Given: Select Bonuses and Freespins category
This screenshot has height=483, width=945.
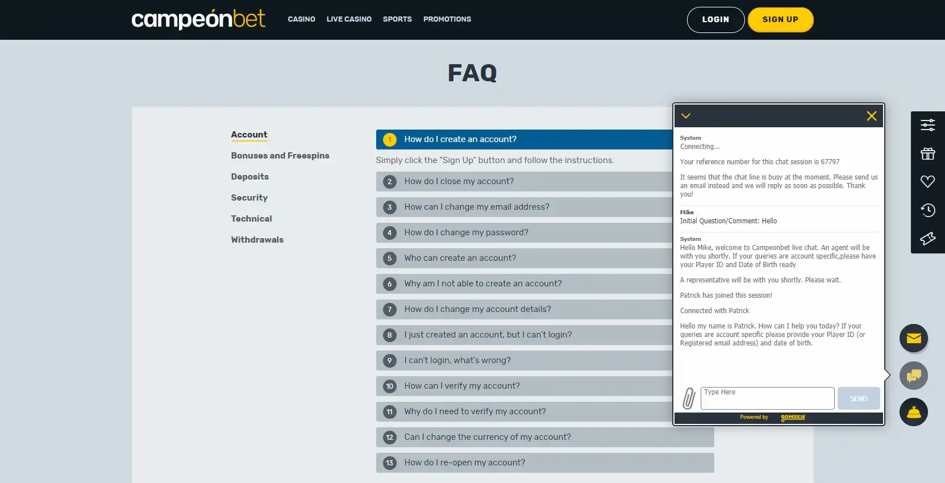Looking at the screenshot, I should point(280,156).
